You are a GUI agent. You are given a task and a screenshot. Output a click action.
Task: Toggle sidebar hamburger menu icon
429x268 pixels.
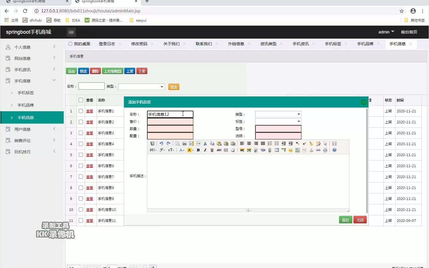(71, 32)
